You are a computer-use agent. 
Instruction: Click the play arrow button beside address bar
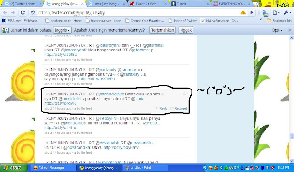tap(252, 12)
